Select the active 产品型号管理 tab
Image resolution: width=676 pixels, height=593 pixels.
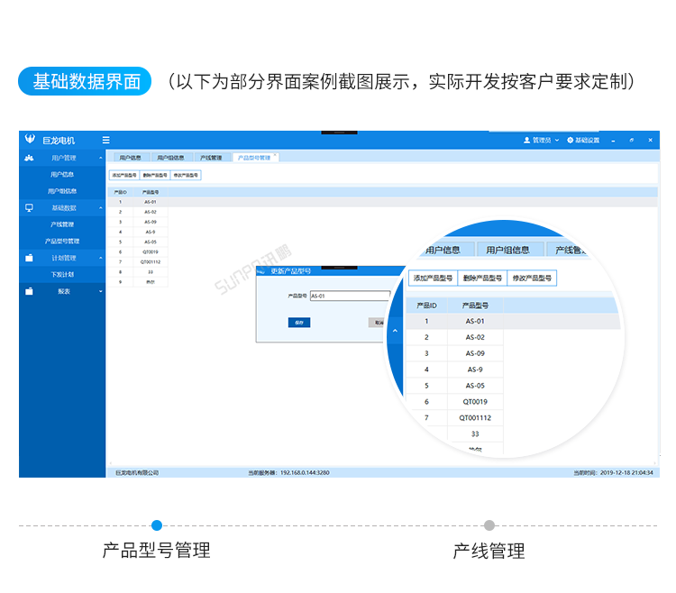tap(255, 158)
